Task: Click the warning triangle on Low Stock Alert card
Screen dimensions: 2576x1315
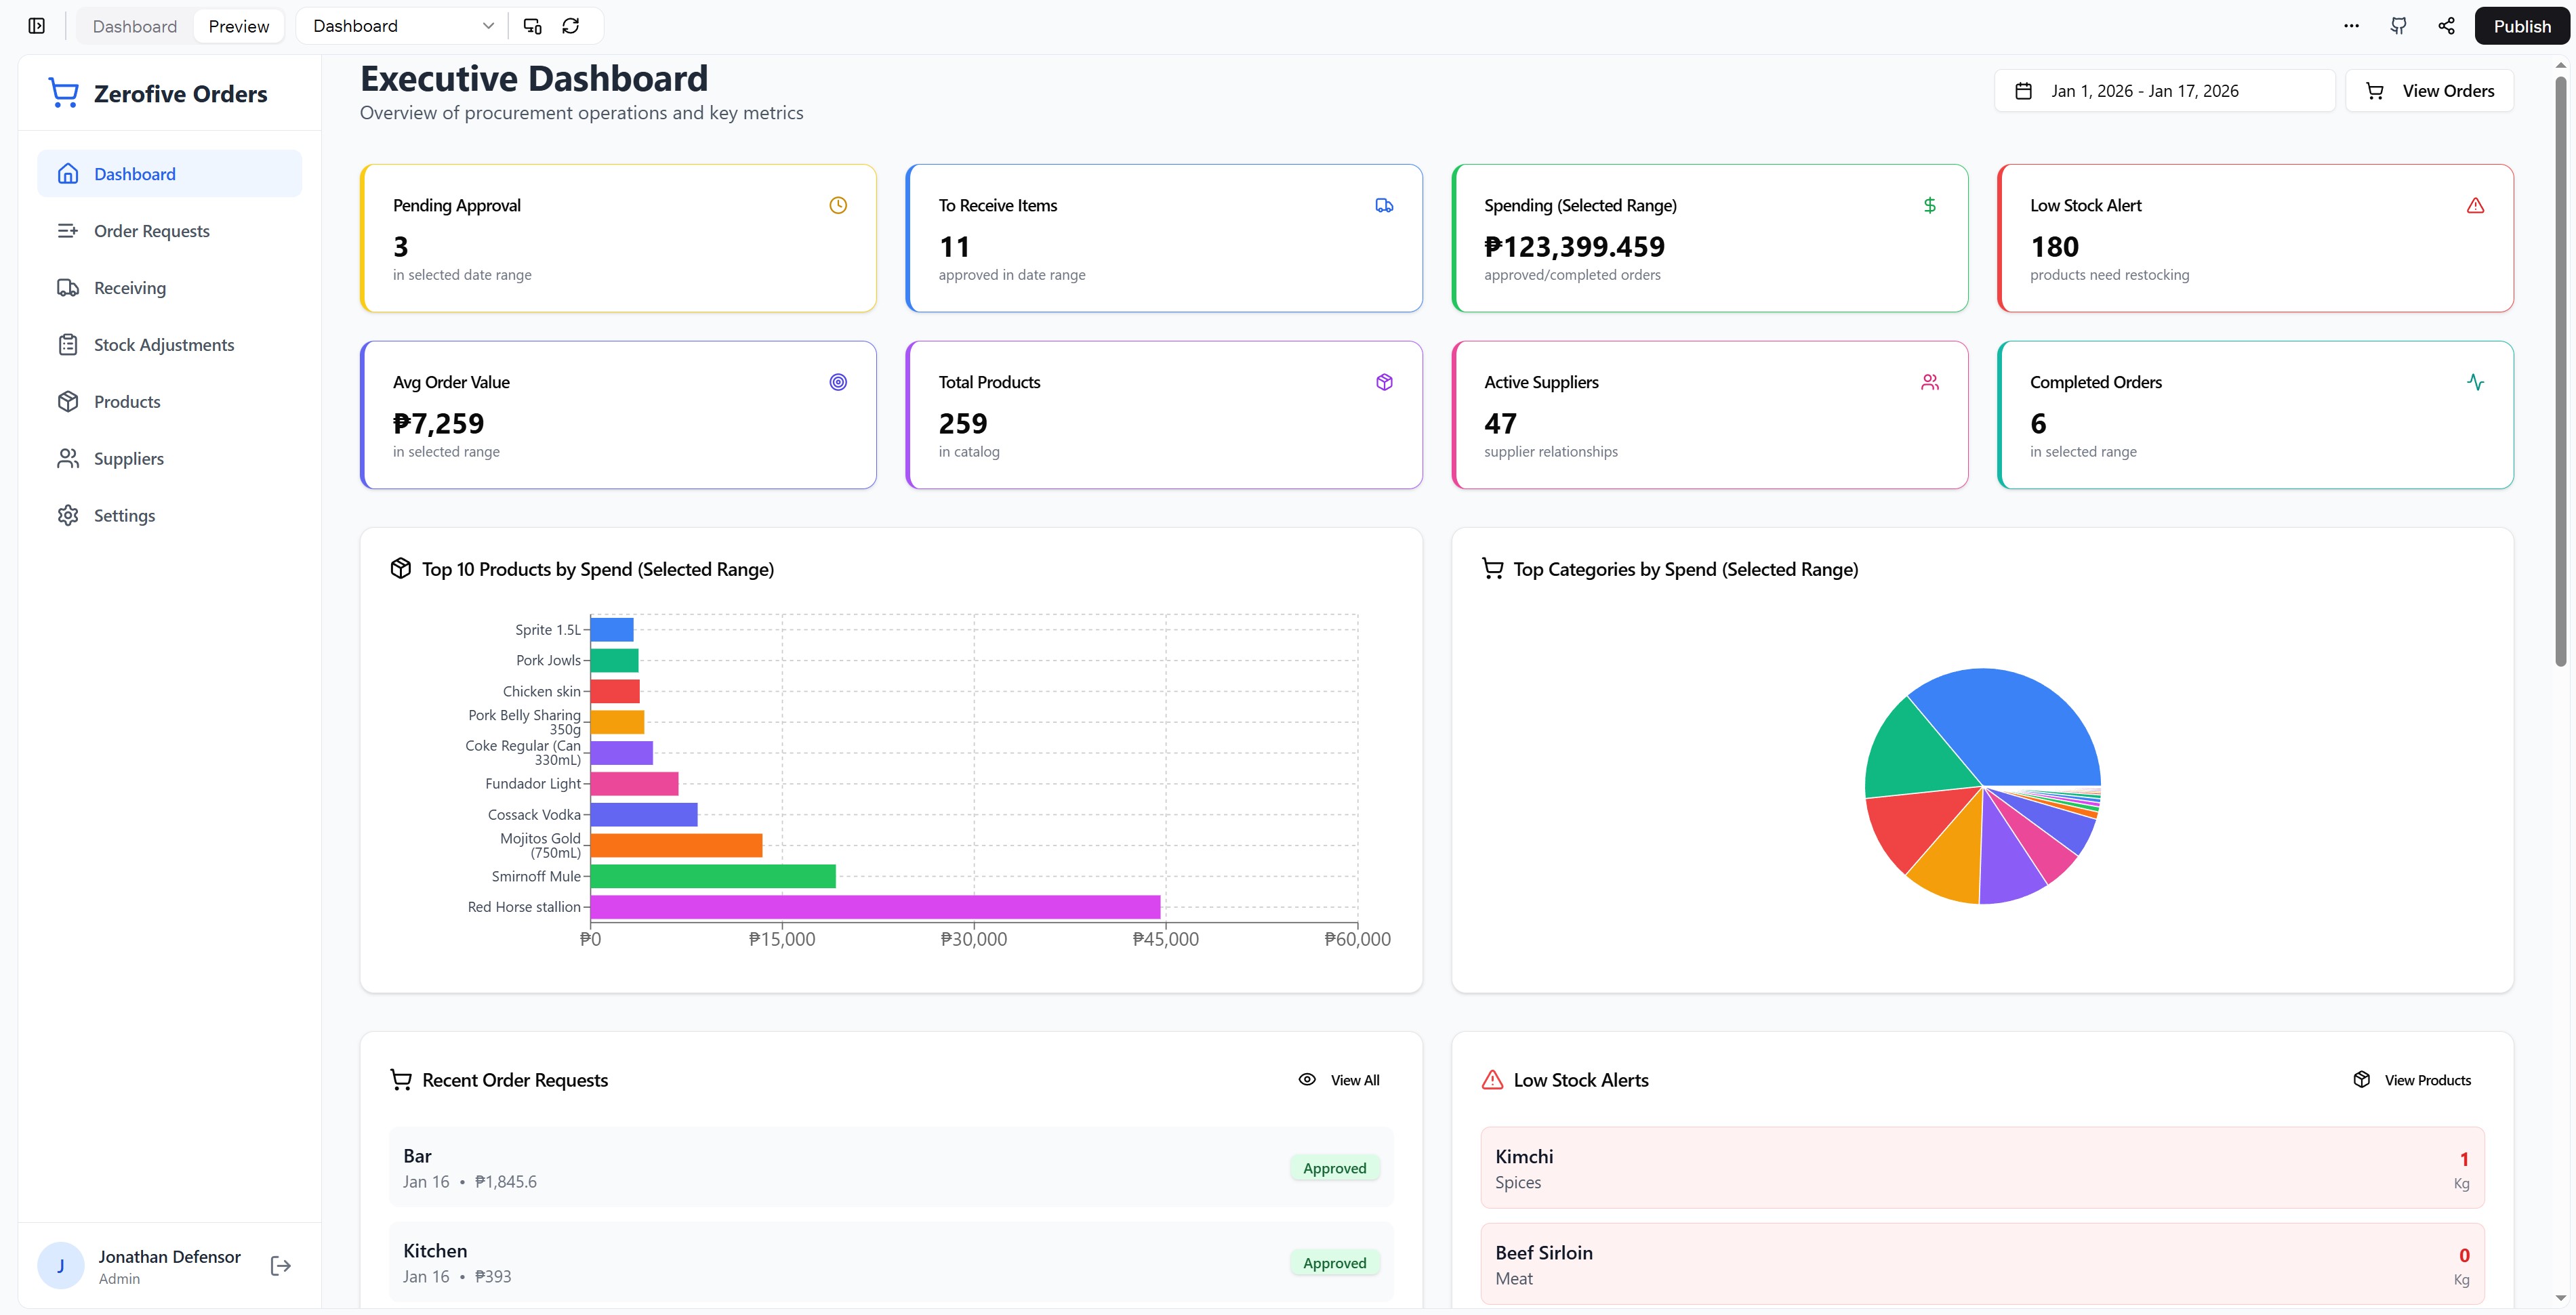Action: coord(2475,205)
